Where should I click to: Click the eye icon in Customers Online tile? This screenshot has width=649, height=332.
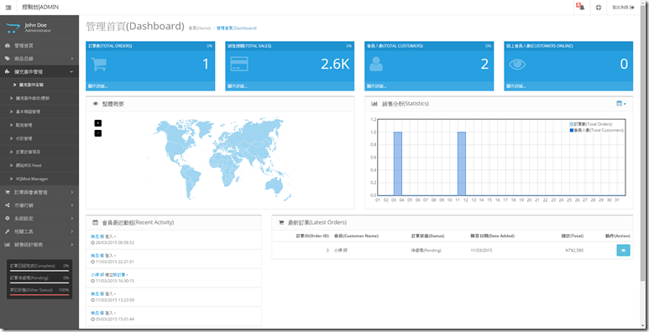point(517,64)
